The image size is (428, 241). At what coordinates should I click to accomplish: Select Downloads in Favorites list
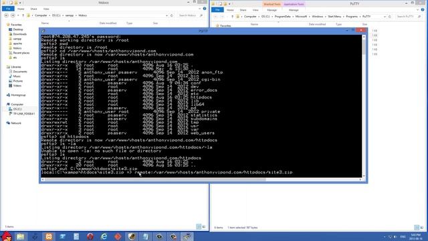[x=19, y=34]
